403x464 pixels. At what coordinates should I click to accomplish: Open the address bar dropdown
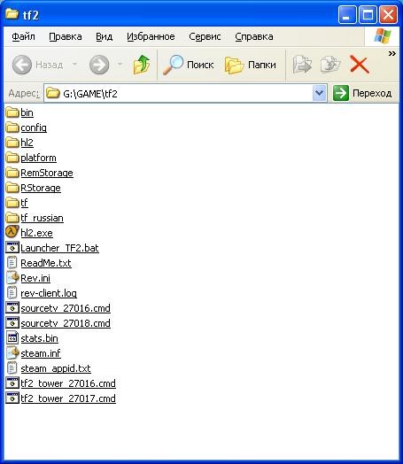[x=319, y=93]
